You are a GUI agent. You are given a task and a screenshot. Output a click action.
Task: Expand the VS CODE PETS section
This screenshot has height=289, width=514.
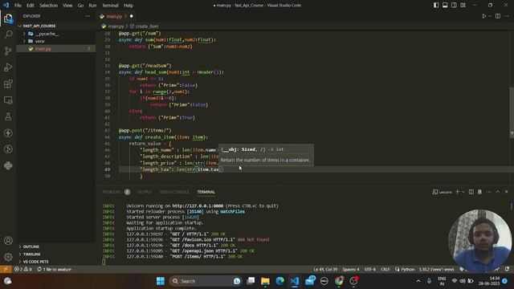coord(55,262)
